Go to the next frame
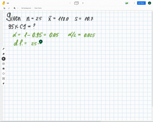The height and width of the screenshot is (122, 153). tap(83, 3)
